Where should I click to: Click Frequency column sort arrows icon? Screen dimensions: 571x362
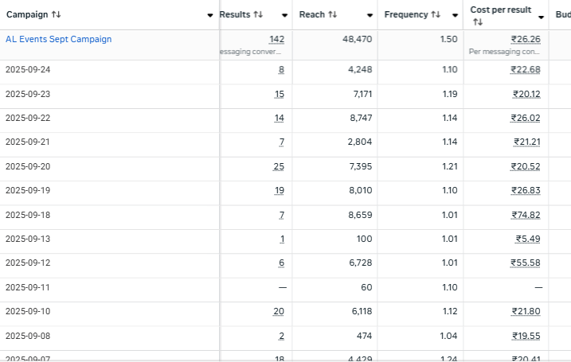click(x=436, y=15)
